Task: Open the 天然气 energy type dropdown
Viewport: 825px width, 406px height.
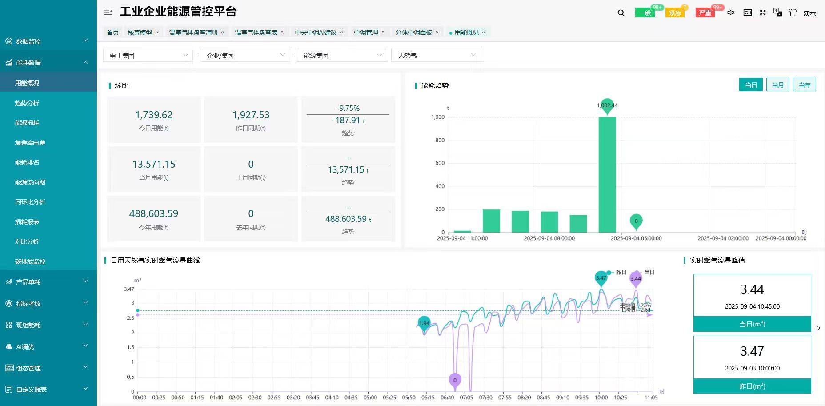Action: pyautogui.click(x=435, y=55)
